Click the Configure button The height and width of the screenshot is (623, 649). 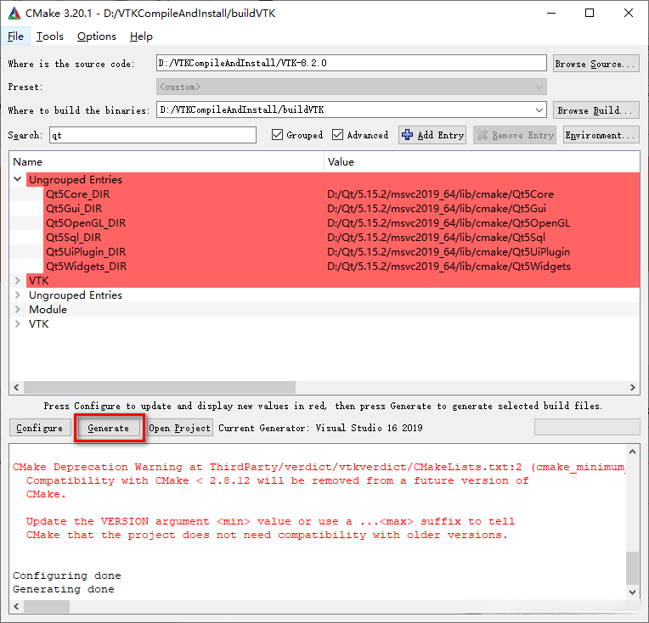[x=40, y=428]
